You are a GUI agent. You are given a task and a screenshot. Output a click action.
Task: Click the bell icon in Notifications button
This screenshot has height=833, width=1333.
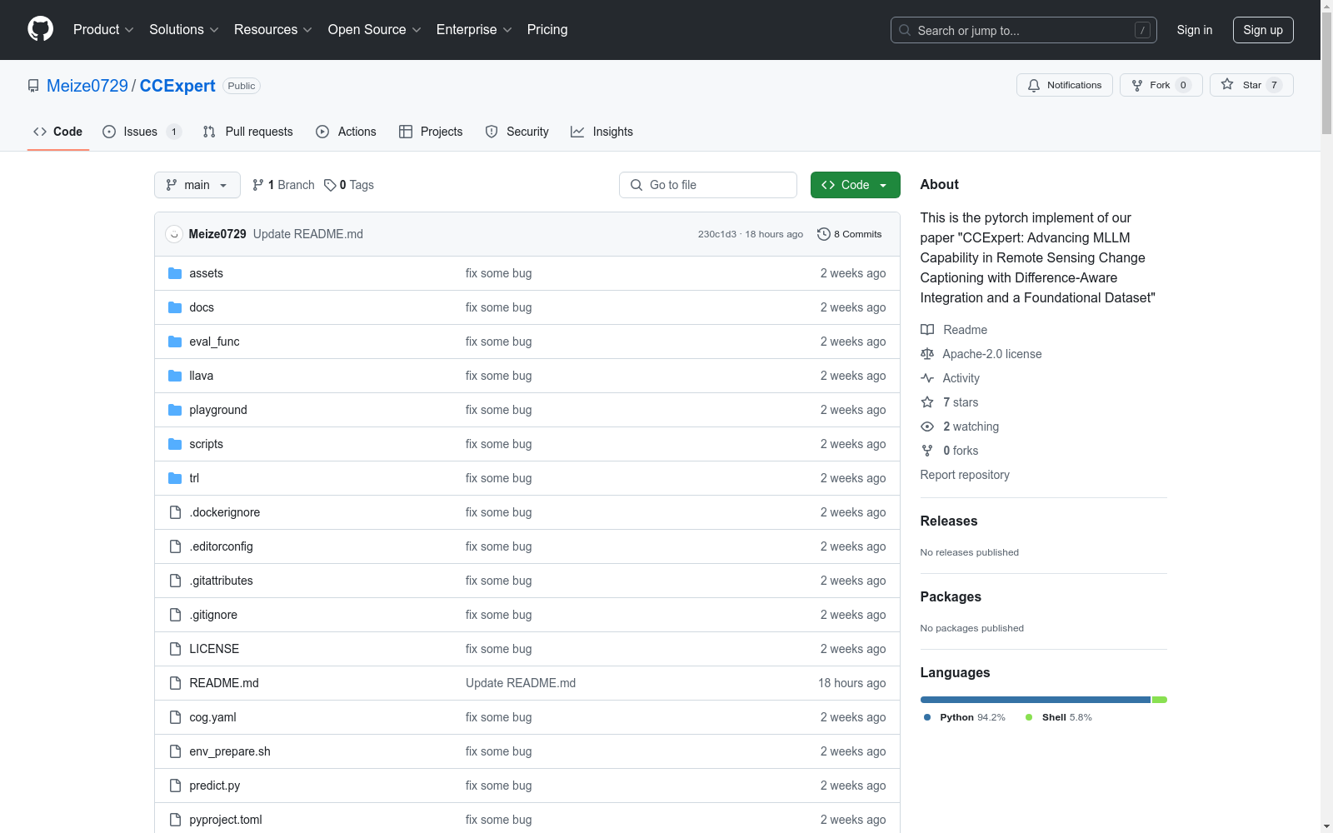[x=1034, y=85]
